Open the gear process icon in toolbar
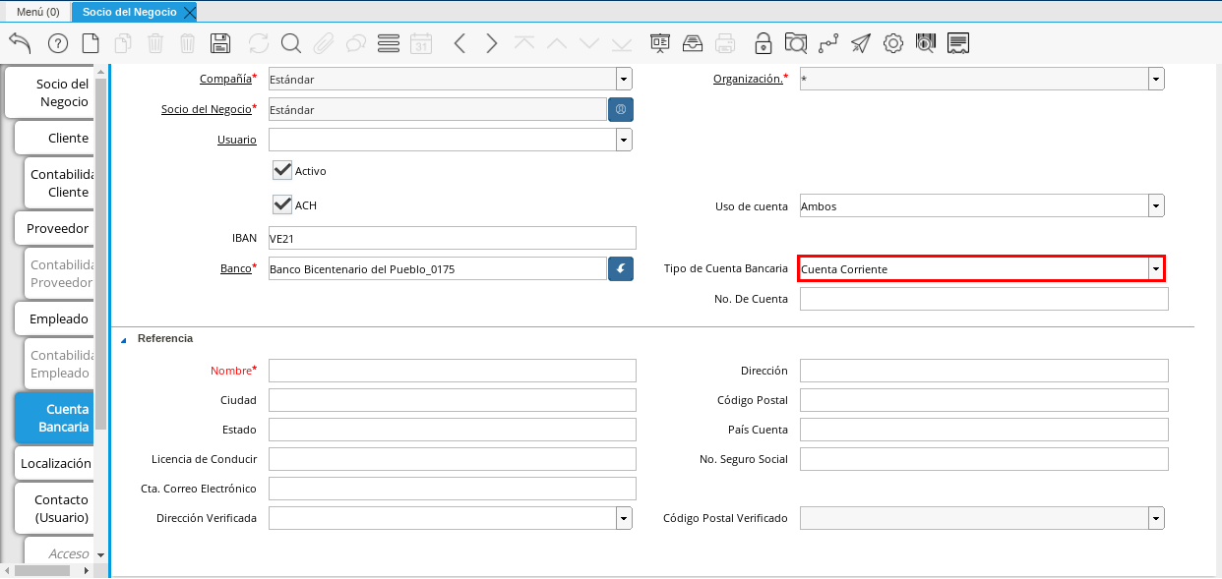This screenshot has width=1222, height=579. pos(893,43)
